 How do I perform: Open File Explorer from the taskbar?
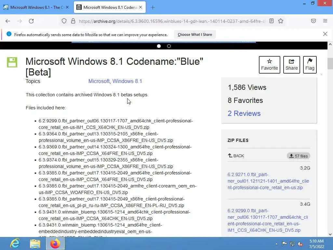(x=35, y=243)
